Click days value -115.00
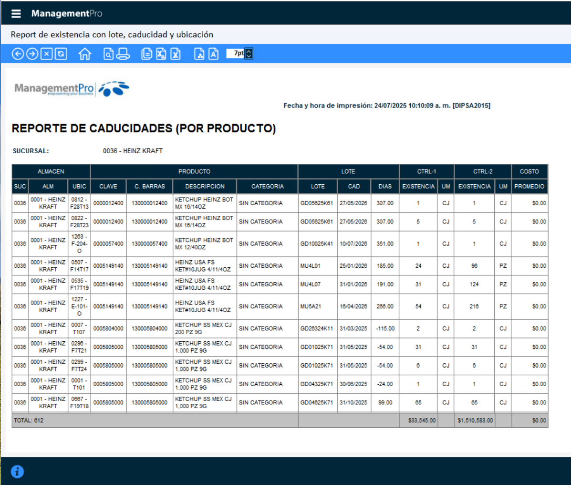The image size is (571, 485). 385,329
